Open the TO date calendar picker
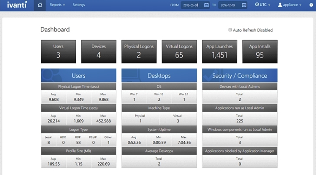 pos(244,5)
